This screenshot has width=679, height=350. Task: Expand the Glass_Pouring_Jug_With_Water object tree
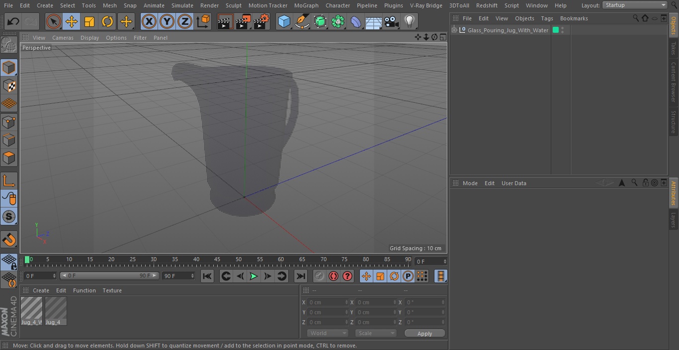pyautogui.click(x=454, y=30)
